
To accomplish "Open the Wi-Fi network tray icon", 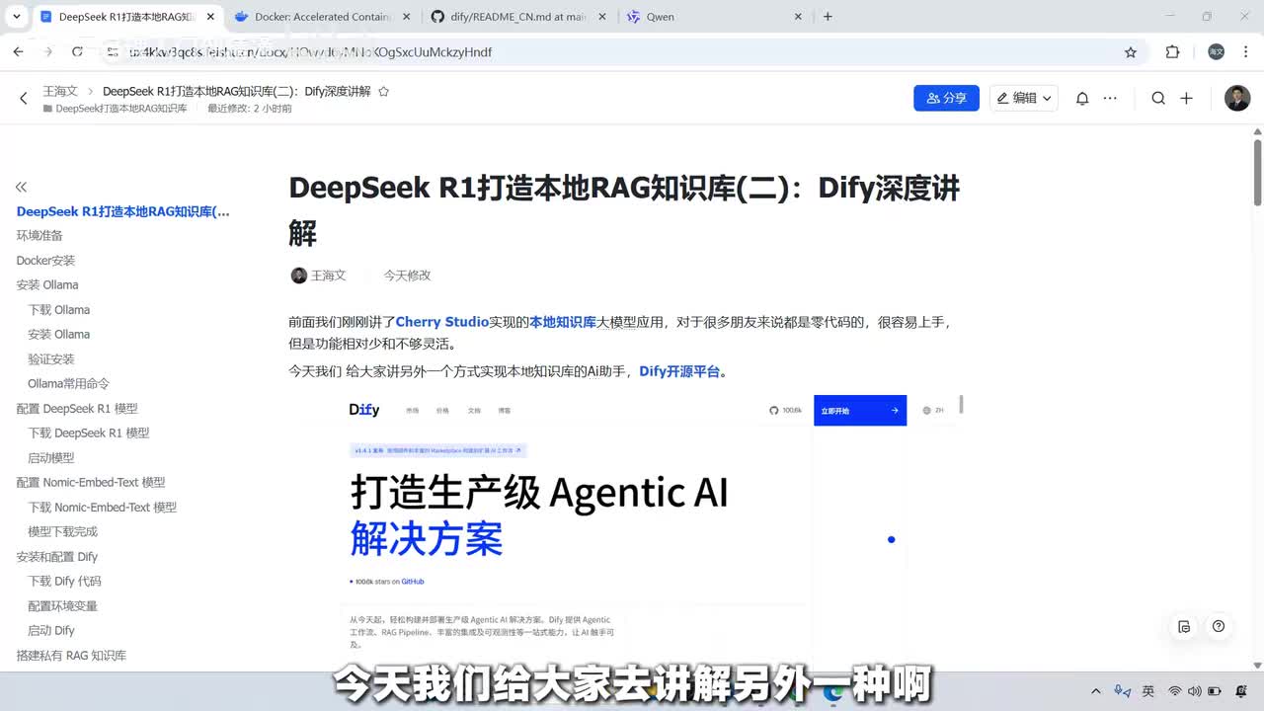I will (1174, 691).
